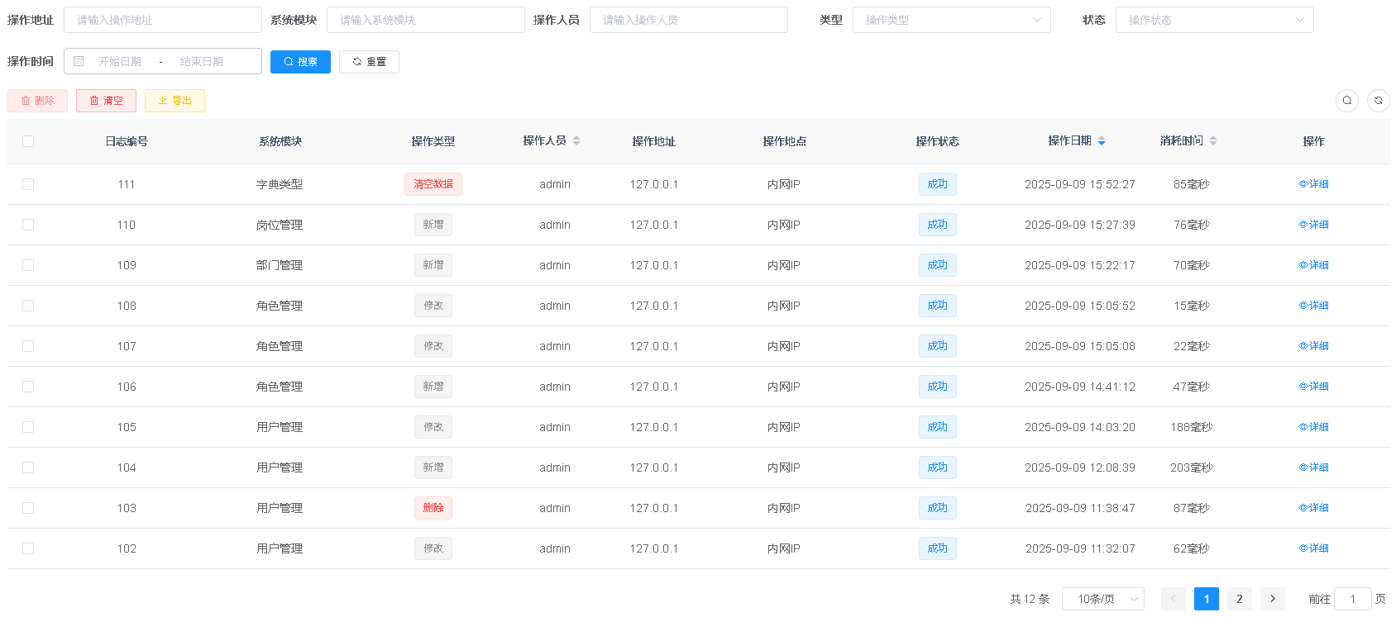This screenshot has width=1396, height=617.
Task: Select the checkbox for log row 105
Action: coord(28,427)
